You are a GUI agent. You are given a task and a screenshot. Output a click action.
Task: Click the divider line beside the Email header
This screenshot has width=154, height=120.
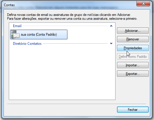coord(65,26)
